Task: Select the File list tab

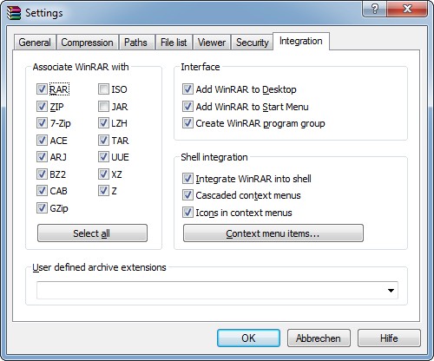Action: pos(174,43)
